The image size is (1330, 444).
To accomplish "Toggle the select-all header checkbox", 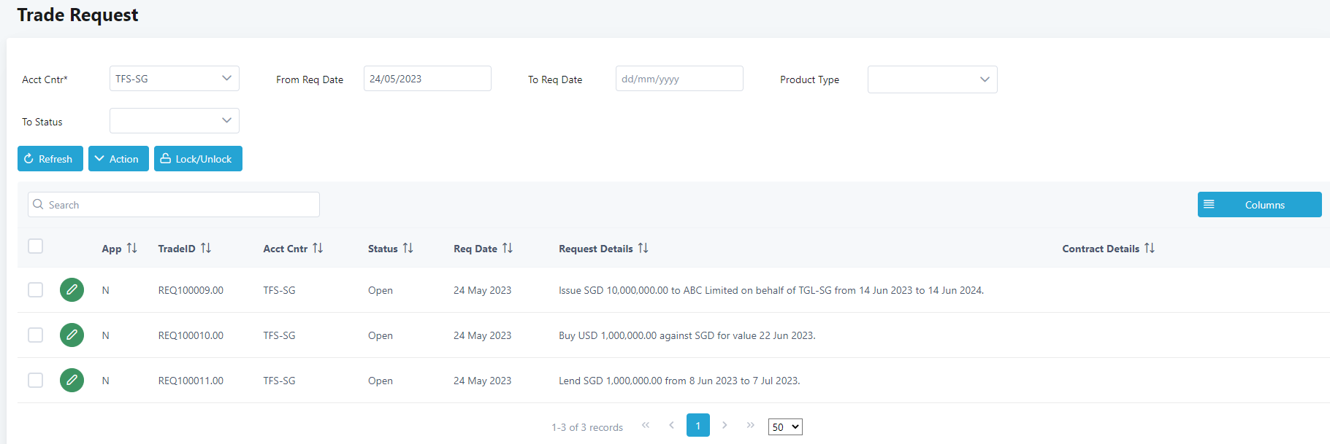I will [35, 246].
